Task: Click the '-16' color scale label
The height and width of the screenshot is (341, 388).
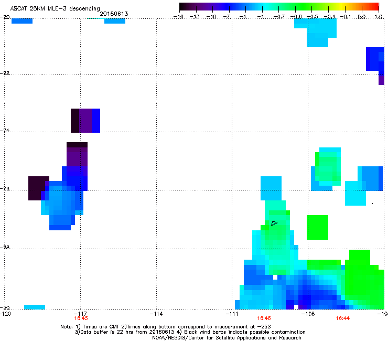Action: [178, 17]
